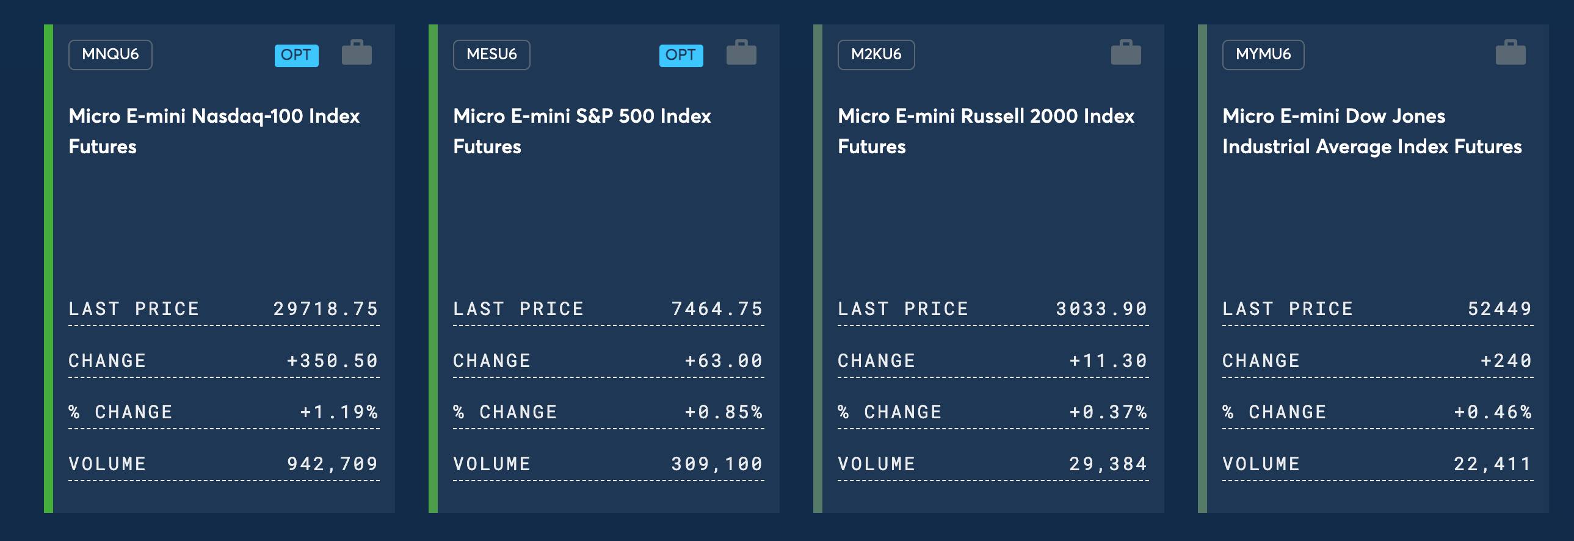Open Micro E-mini Dow Jones Industrial Average title

pos(1372,131)
